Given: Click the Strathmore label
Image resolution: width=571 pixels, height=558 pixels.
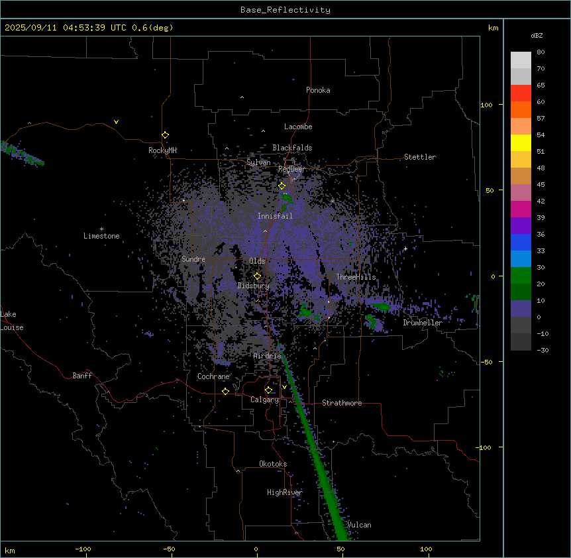Looking at the screenshot, I should tap(342, 403).
